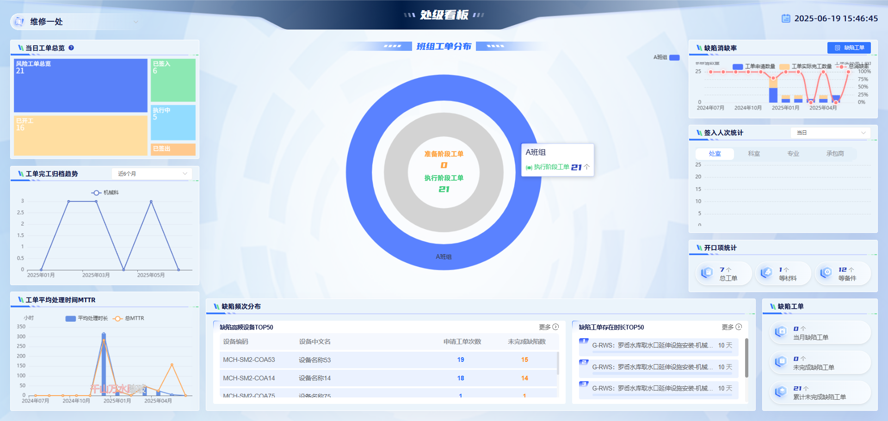The height and width of the screenshot is (421, 888).
Task: Toggle the 机械科 legend series
Action: (x=105, y=193)
